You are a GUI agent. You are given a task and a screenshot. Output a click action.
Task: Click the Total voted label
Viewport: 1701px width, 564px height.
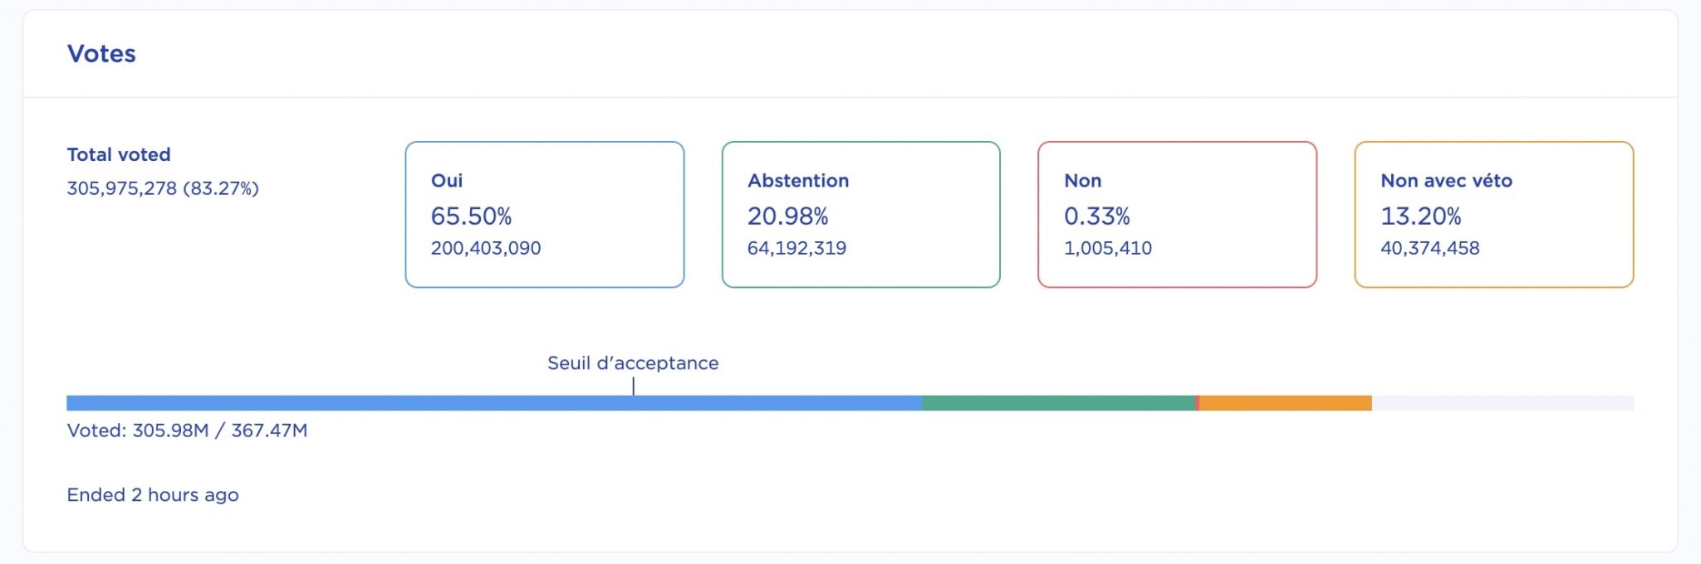point(119,154)
